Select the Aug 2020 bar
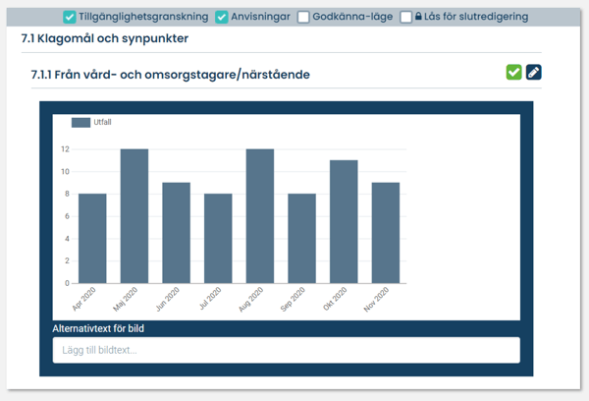The height and width of the screenshot is (401, 589). (x=260, y=216)
